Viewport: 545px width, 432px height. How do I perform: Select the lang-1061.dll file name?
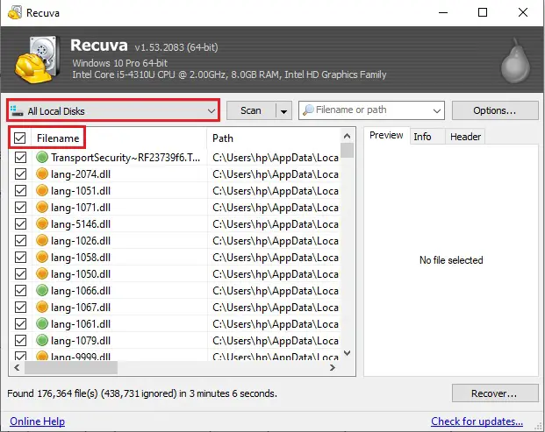click(x=81, y=323)
